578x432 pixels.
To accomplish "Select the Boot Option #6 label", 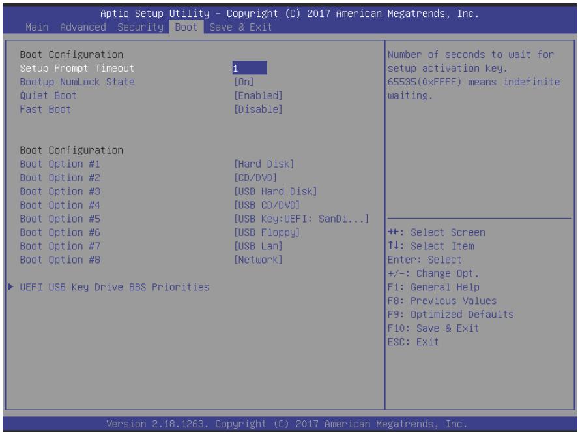I will click(x=60, y=232).
